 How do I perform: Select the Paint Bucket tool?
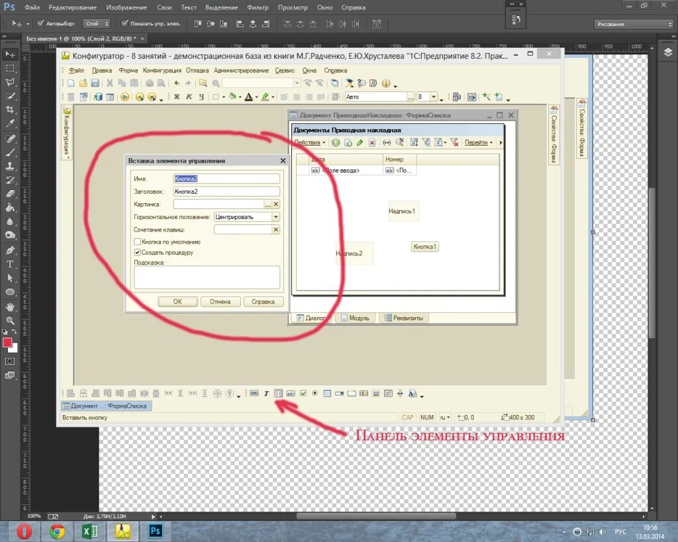click(x=10, y=208)
